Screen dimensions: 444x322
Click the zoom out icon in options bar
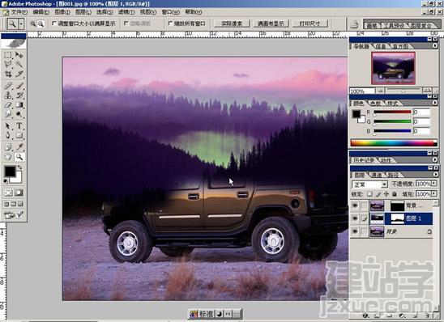pos(41,23)
